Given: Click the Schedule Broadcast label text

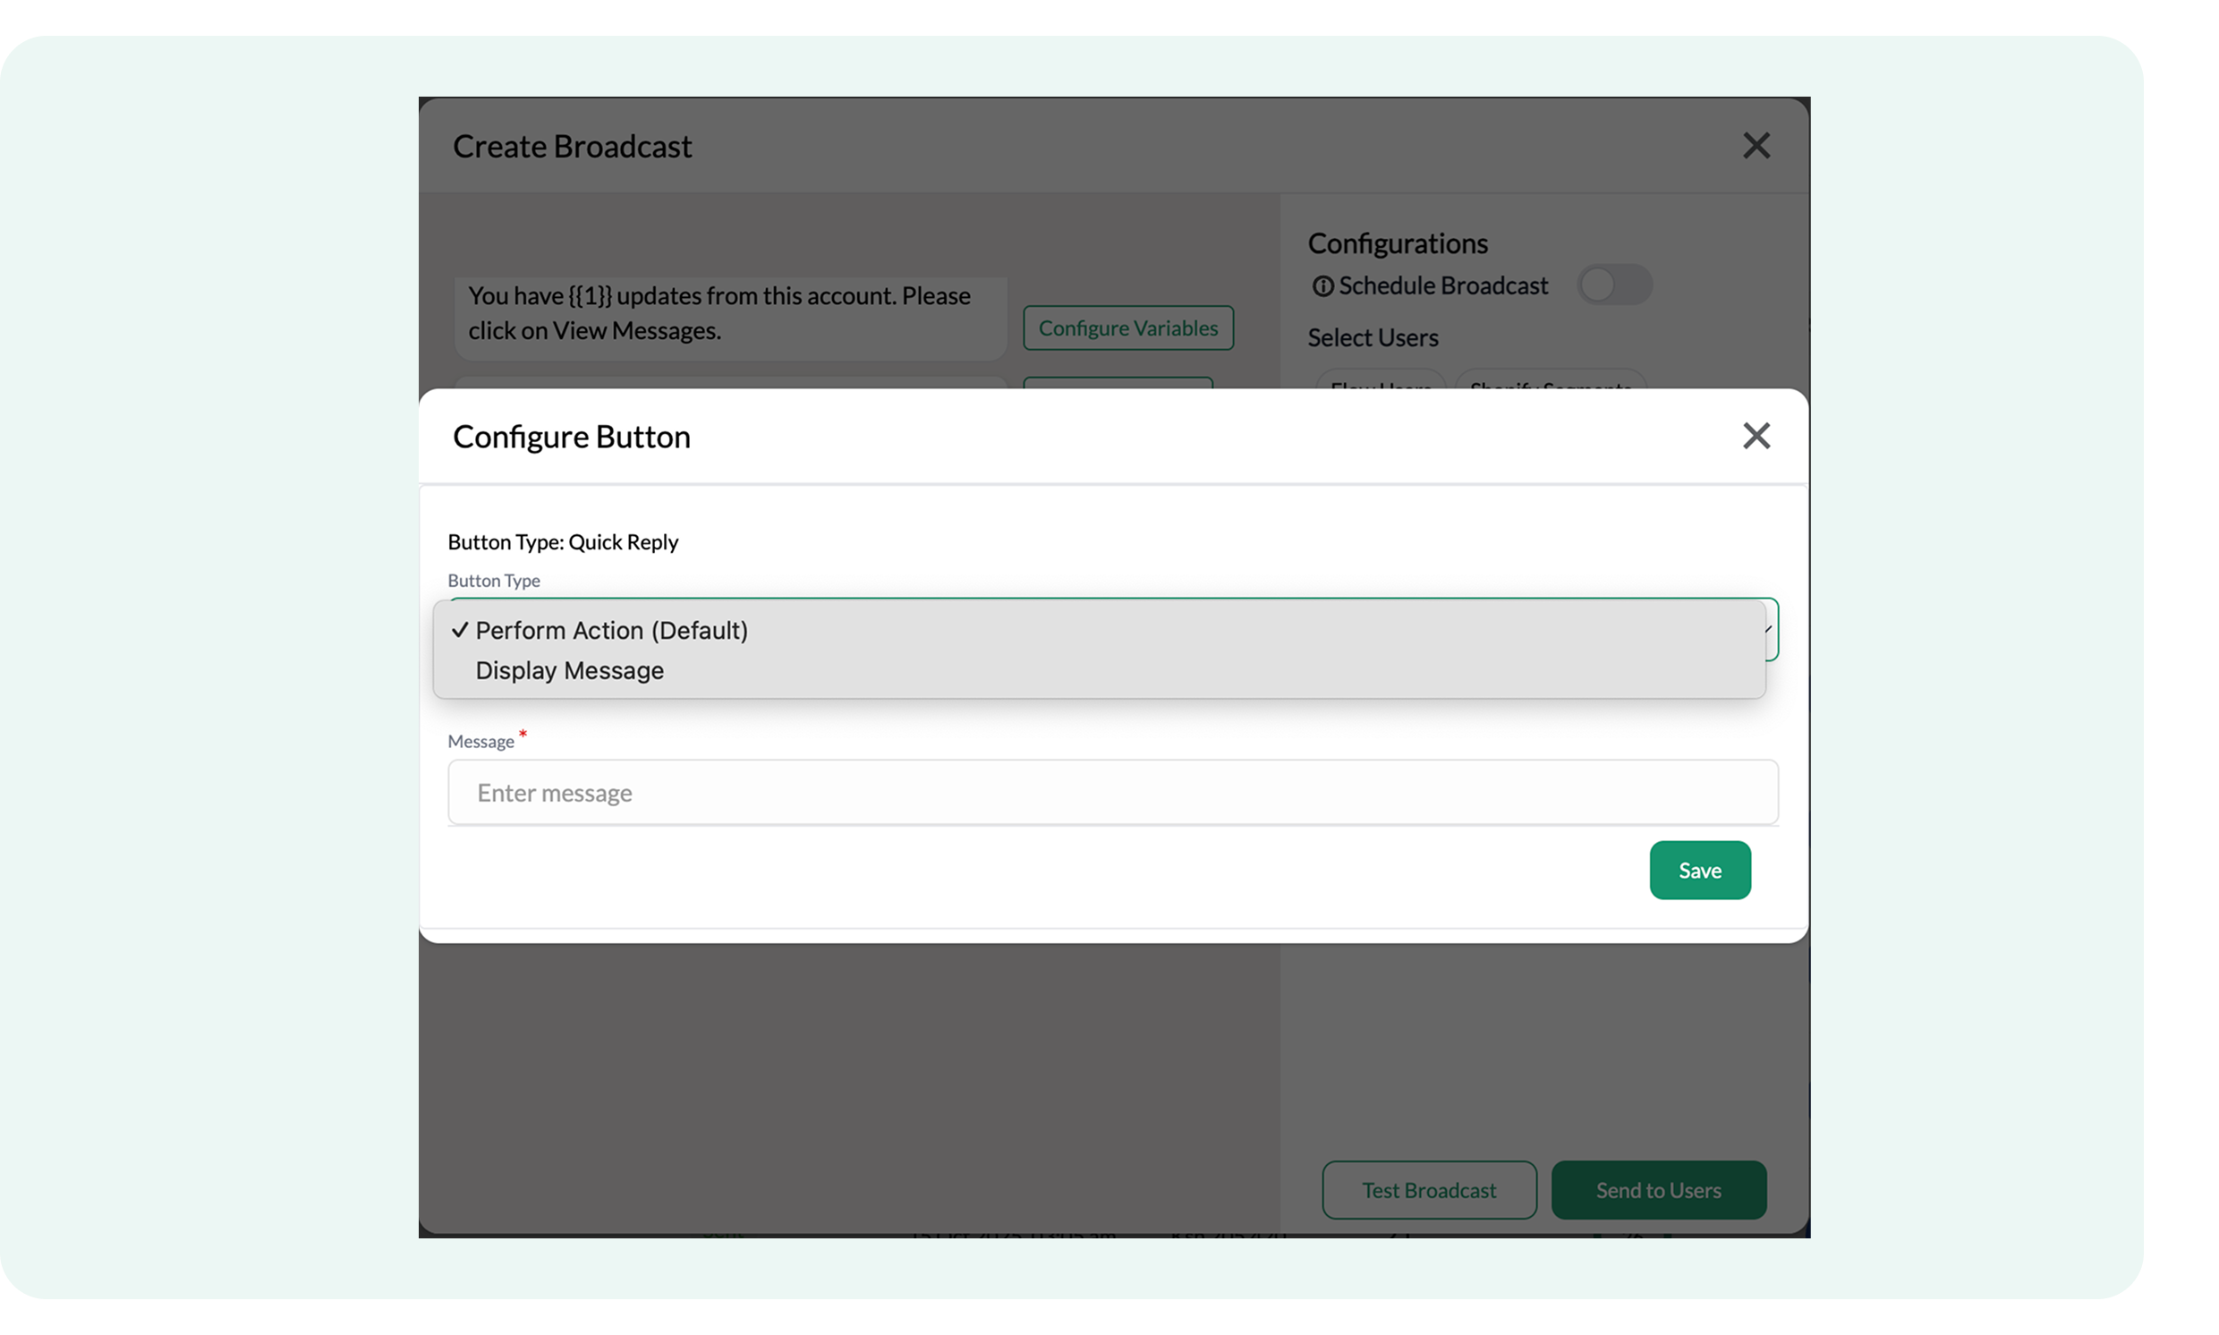Looking at the screenshot, I should click(1442, 286).
